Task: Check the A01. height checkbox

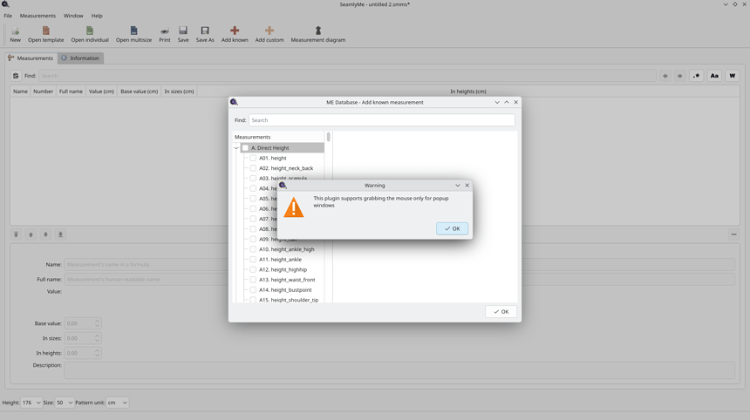Action: [253, 159]
